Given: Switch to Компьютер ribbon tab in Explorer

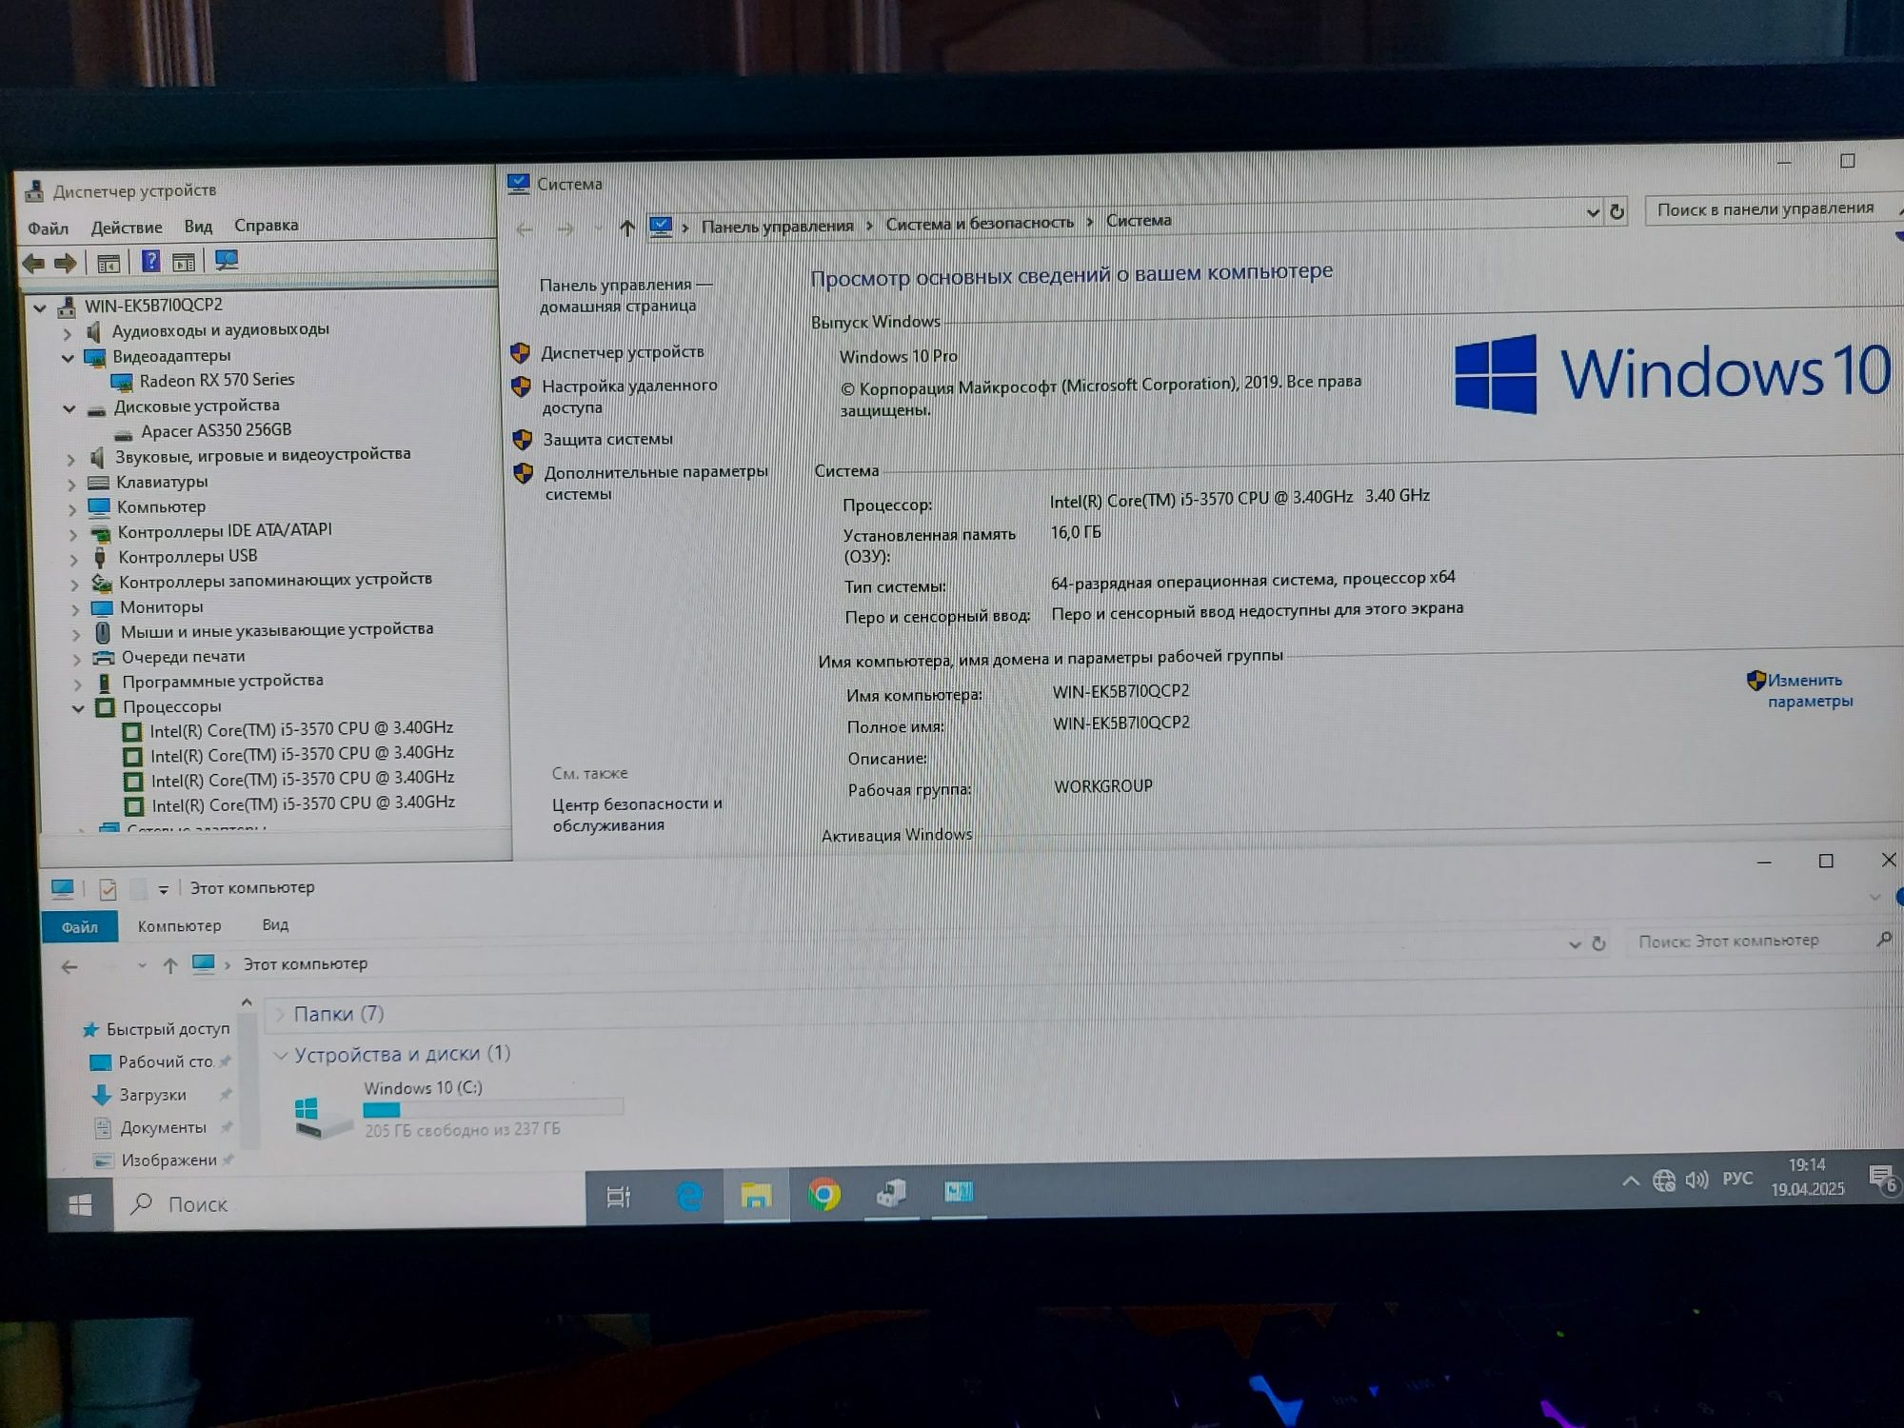Looking at the screenshot, I should [x=179, y=925].
